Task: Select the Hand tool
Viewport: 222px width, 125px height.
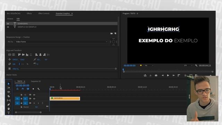Action: (8, 109)
